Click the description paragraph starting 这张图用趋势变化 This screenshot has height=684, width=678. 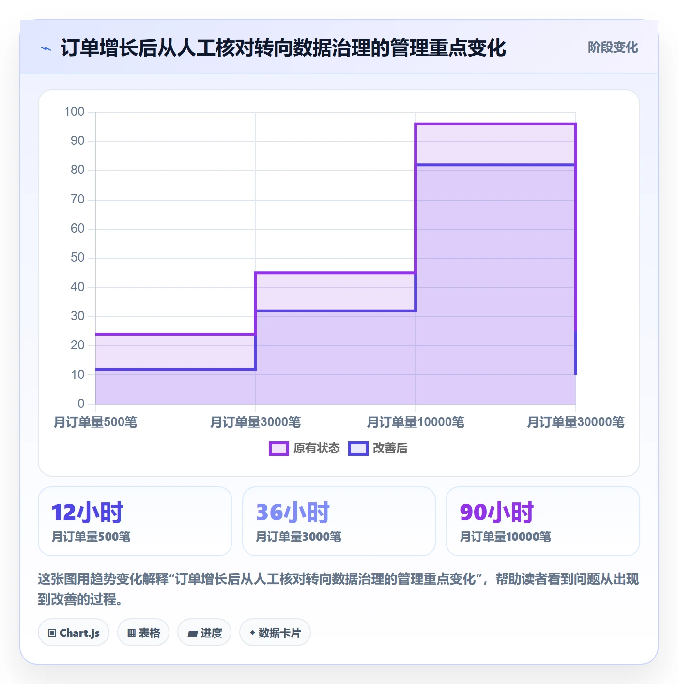pos(339,589)
